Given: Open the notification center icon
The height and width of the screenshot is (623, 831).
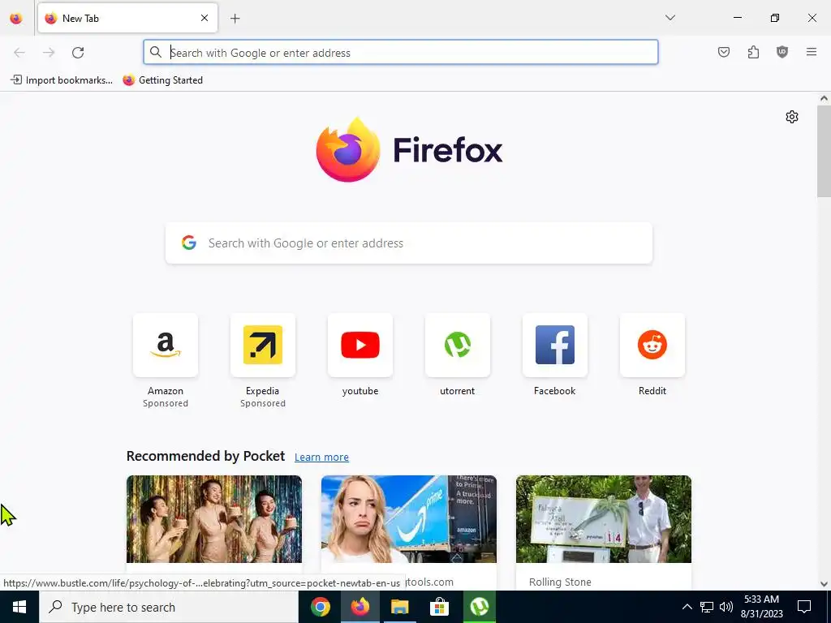Looking at the screenshot, I should (x=804, y=607).
